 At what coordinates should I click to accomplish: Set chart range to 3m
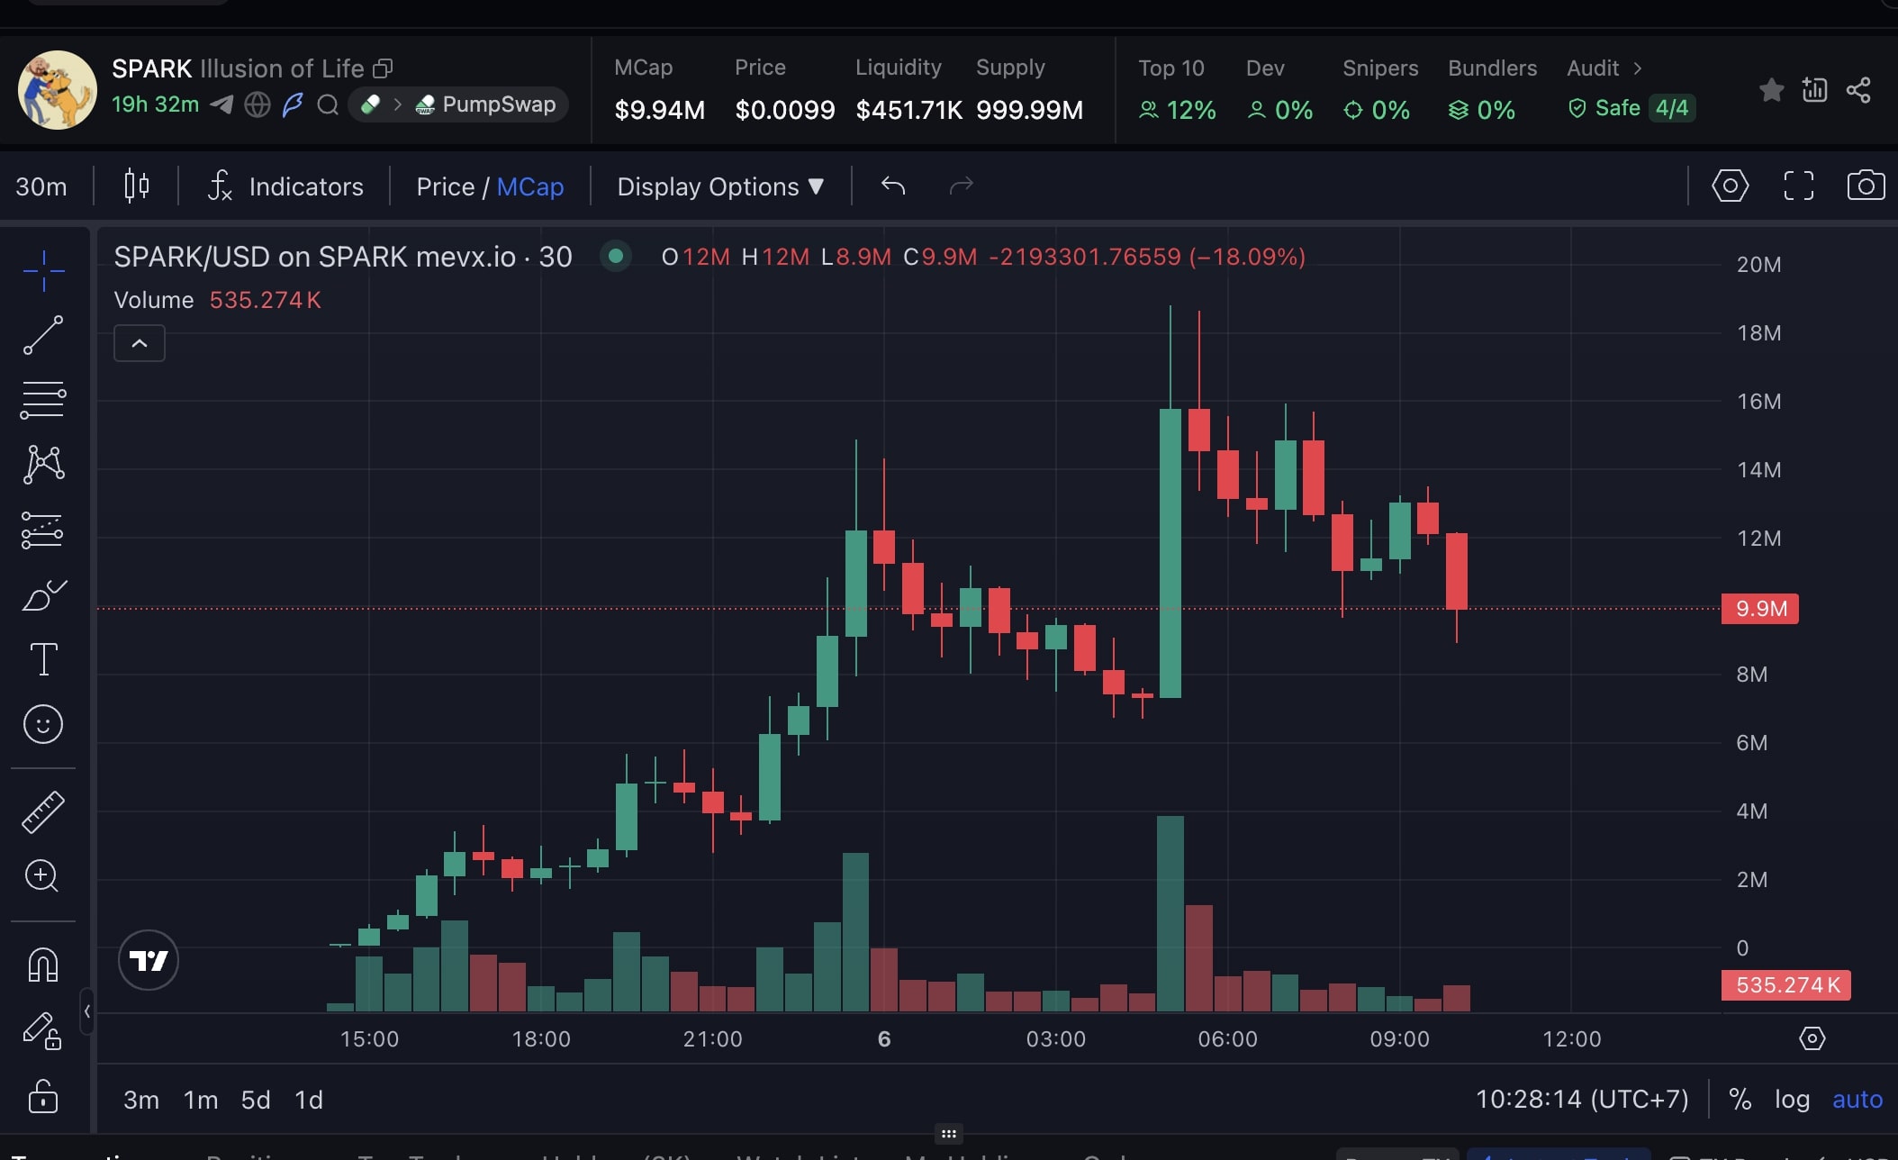tap(141, 1100)
